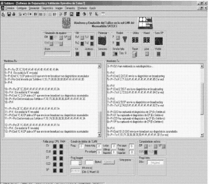The image size is (210, 184).
Task: Click the Prog value field
Action: (81, 146)
